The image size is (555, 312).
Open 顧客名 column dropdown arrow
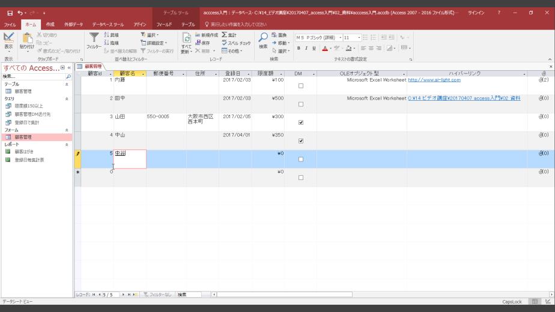[143, 74]
